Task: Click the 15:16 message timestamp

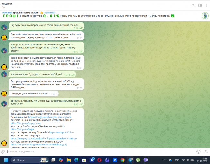Action: click(79, 38)
